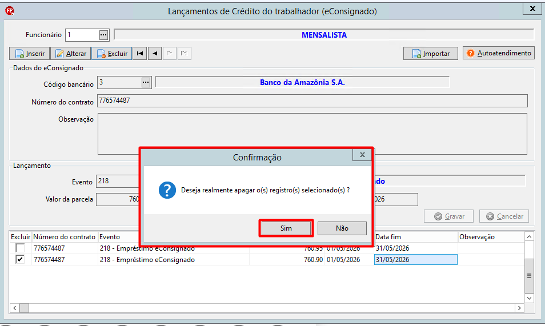Click the Funcionário code field
Viewport: 545px width, 326px height.
82,35
